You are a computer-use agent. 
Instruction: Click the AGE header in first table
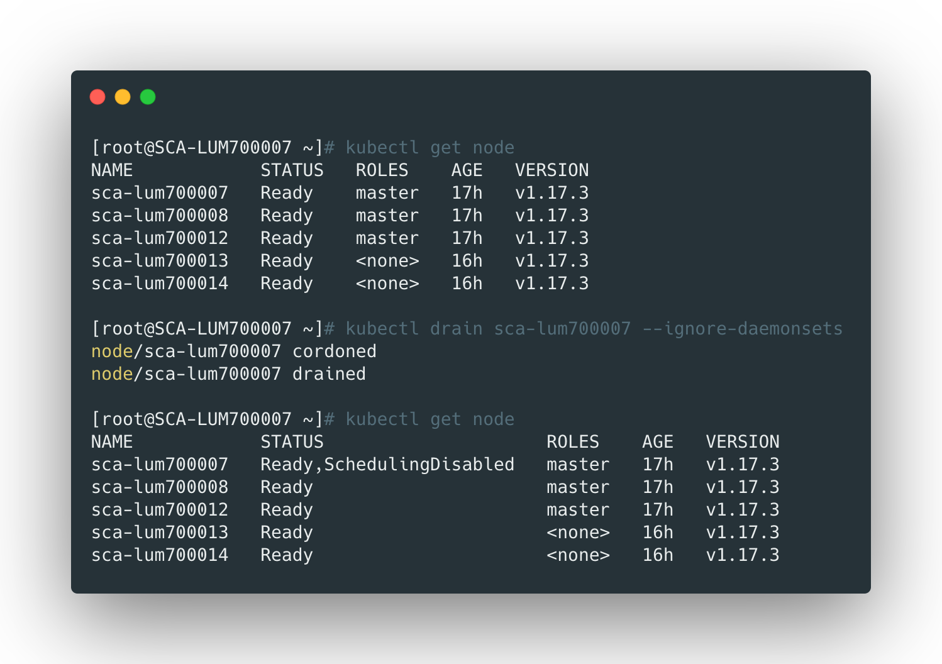467,170
